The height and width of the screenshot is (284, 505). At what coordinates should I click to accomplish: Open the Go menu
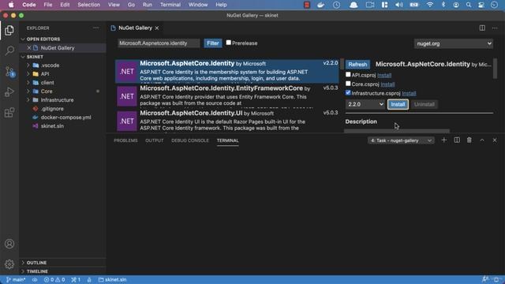(x=131, y=5)
